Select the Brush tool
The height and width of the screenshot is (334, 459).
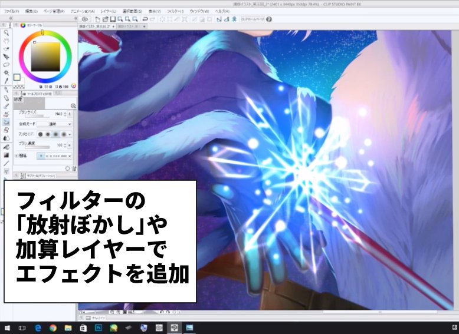pyautogui.click(x=6, y=106)
